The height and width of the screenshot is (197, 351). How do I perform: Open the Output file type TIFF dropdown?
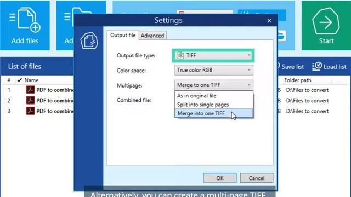pos(213,55)
